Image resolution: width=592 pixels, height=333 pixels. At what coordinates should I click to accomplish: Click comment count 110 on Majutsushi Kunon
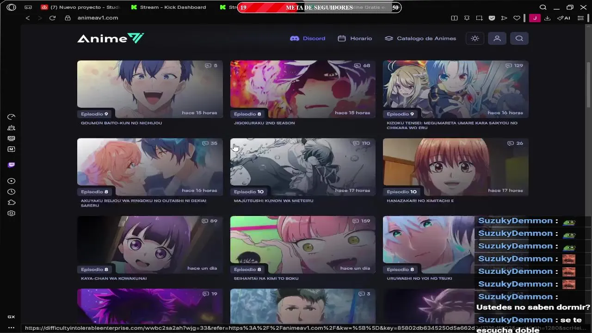(x=361, y=143)
